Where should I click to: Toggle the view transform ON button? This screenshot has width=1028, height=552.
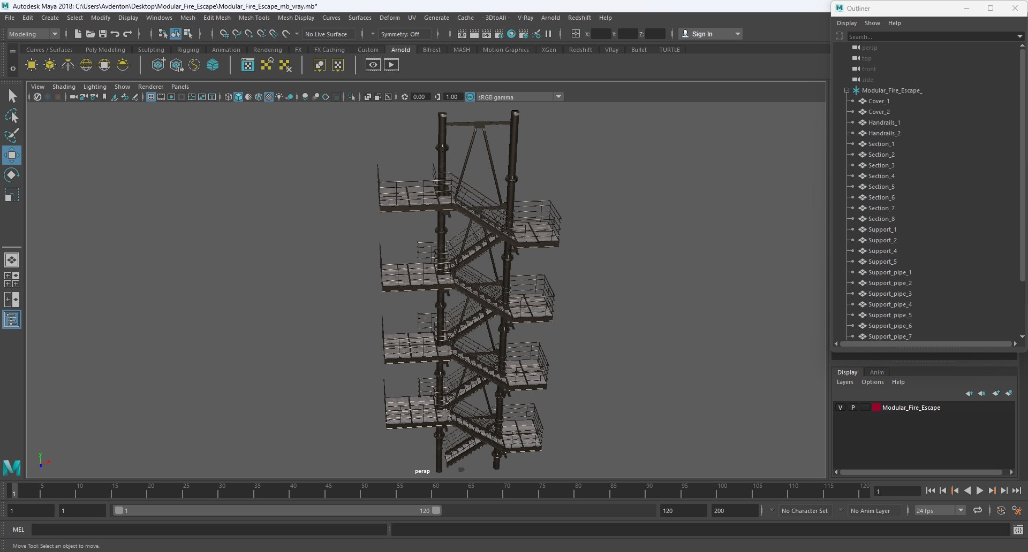pos(470,97)
